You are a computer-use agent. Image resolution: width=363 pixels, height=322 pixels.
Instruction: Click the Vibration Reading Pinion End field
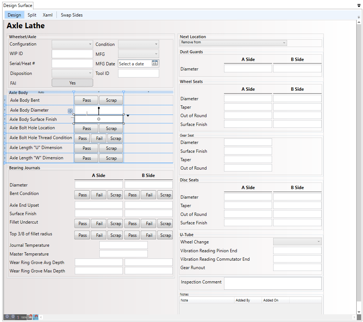point(297,250)
